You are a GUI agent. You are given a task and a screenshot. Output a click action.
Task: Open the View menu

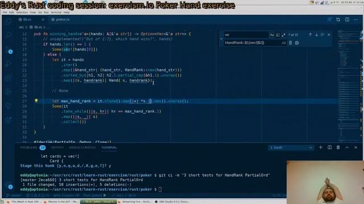point(33,12)
